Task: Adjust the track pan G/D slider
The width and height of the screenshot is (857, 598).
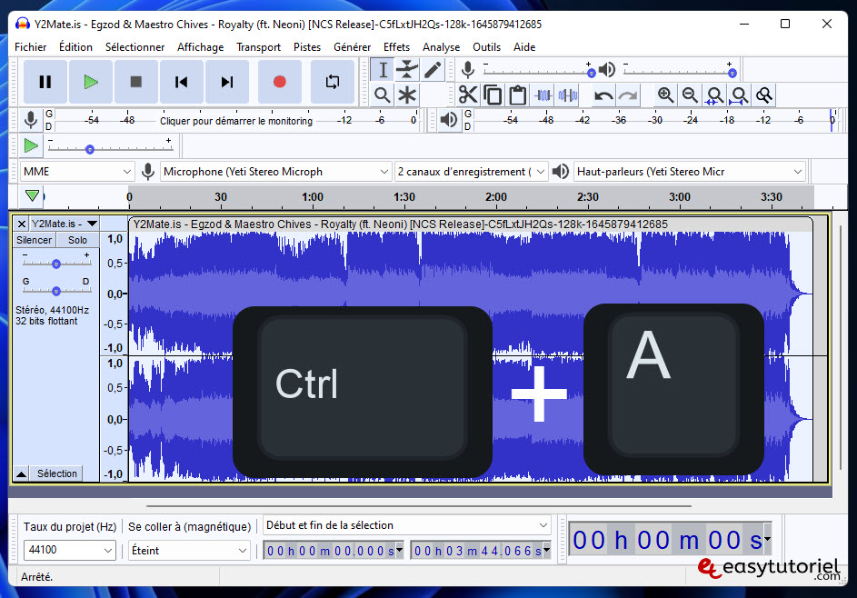Action: click(56, 290)
